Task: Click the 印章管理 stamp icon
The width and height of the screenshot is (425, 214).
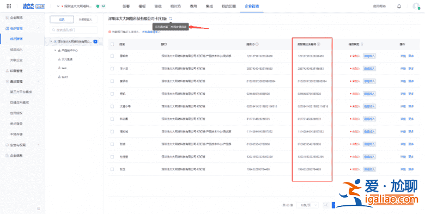Action: tap(7, 71)
